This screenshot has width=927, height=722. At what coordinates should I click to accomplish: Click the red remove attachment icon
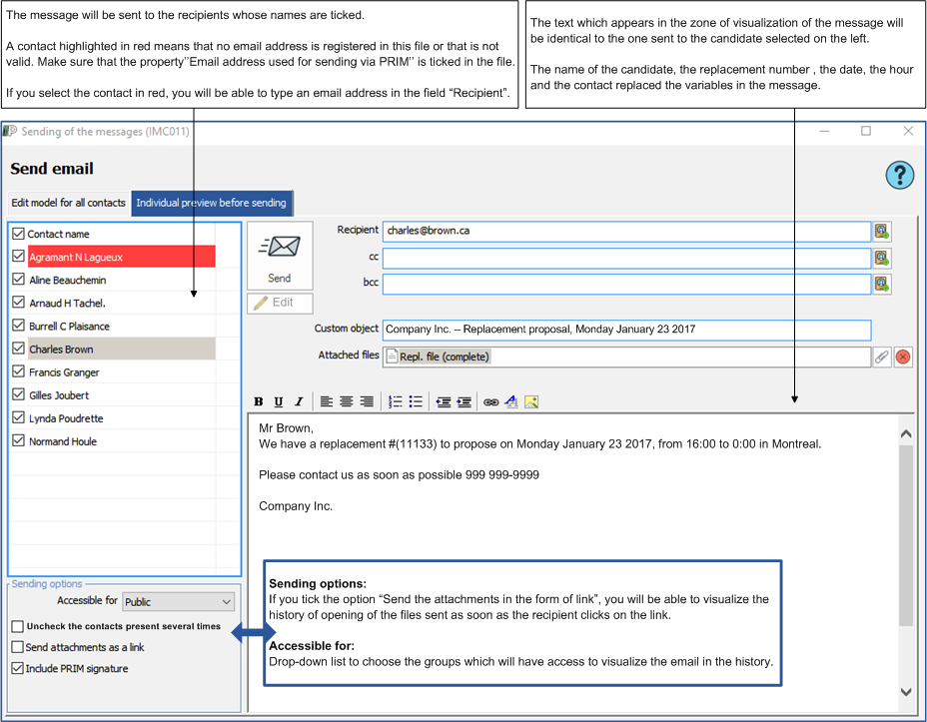pyautogui.click(x=903, y=357)
